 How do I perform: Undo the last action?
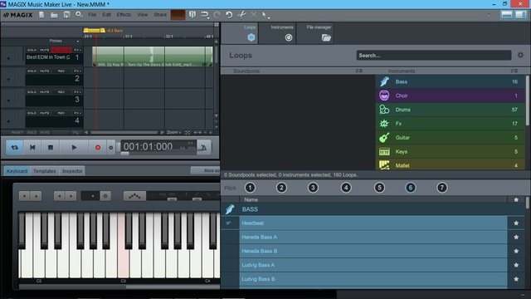229,15
